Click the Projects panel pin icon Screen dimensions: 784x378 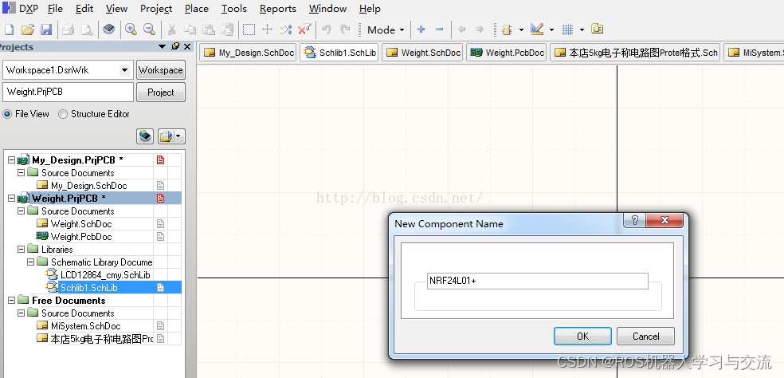pyautogui.click(x=175, y=46)
